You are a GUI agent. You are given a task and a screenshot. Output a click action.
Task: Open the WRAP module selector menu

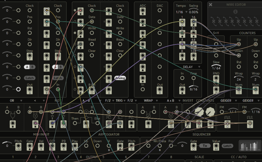[157, 101]
